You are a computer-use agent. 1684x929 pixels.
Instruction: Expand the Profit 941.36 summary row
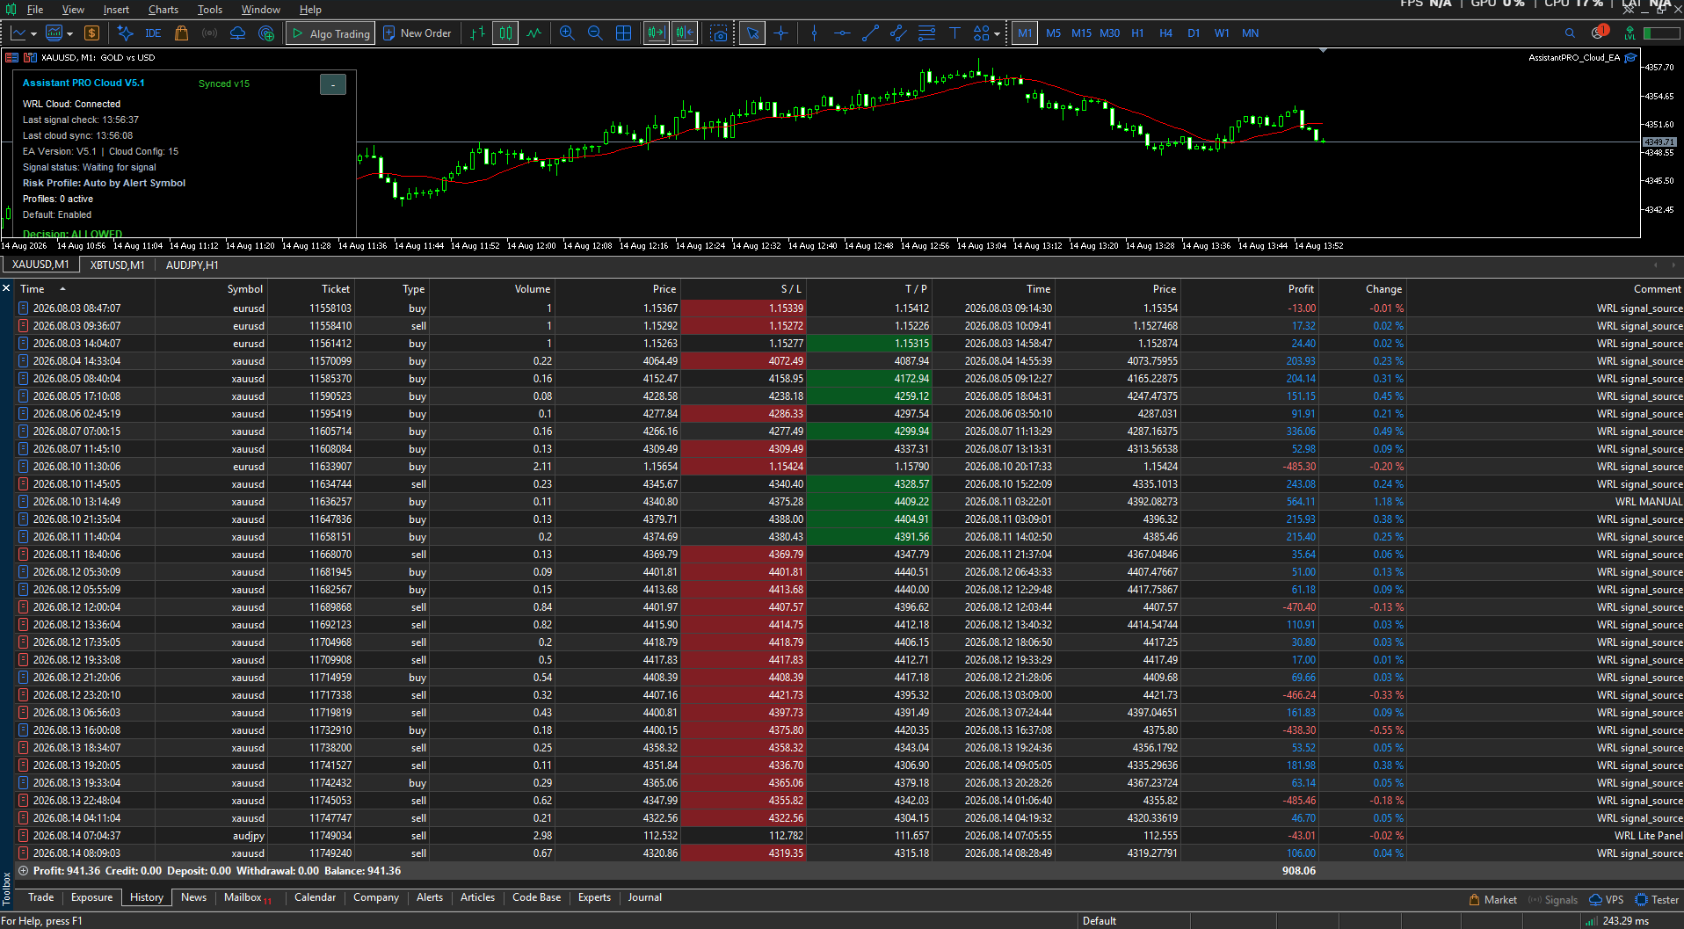click(24, 871)
